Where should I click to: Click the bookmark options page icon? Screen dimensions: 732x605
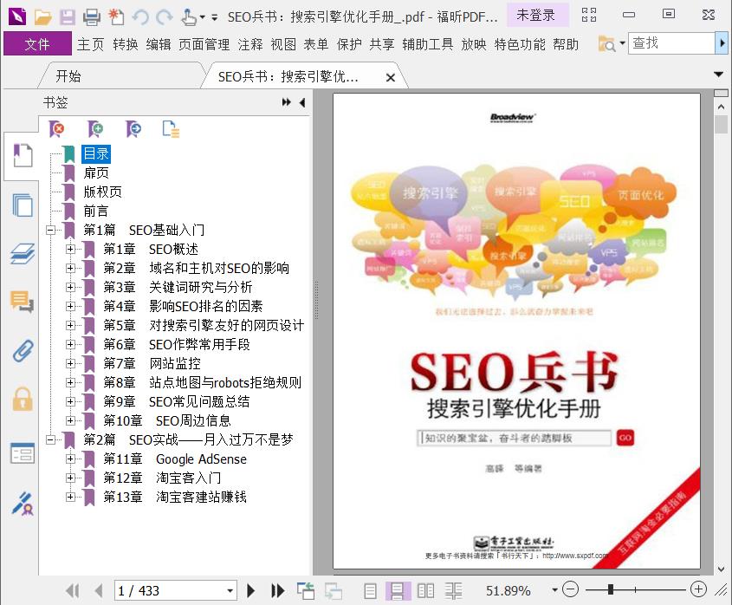[x=171, y=129]
